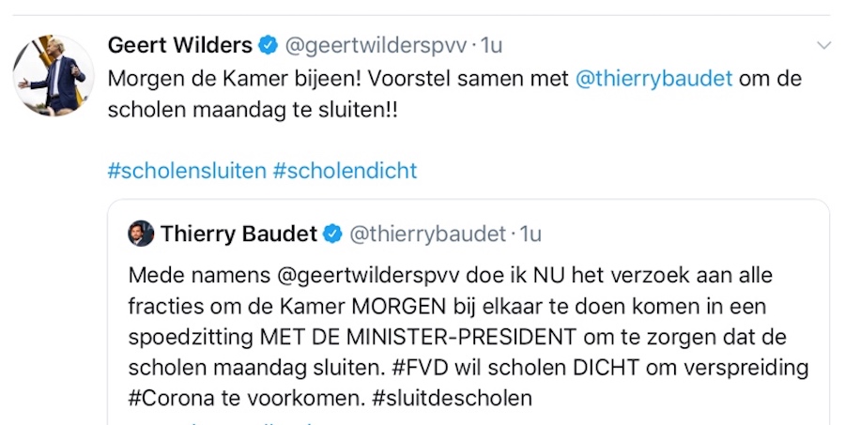The width and height of the screenshot is (845, 425).
Task: Open the @thierrybaudet mention in Wilders' tweet
Action: [x=653, y=79]
